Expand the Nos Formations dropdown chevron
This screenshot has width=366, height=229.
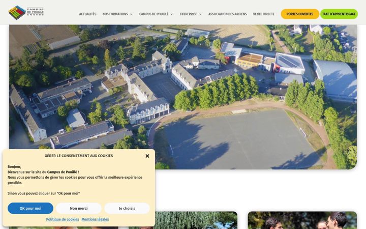[131, 14]
